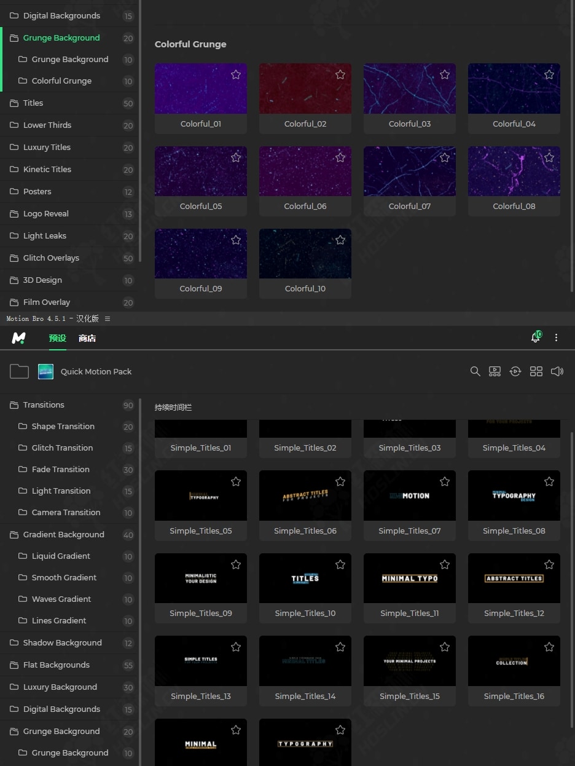Select the Colorful_02 red grunge thumbnail
Viewport: 575px width, 766px height.
coord(305,89)
